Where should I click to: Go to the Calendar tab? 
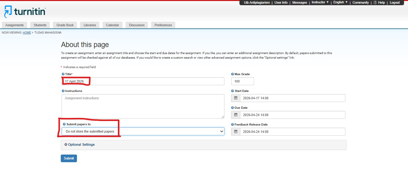click(112, 25)
